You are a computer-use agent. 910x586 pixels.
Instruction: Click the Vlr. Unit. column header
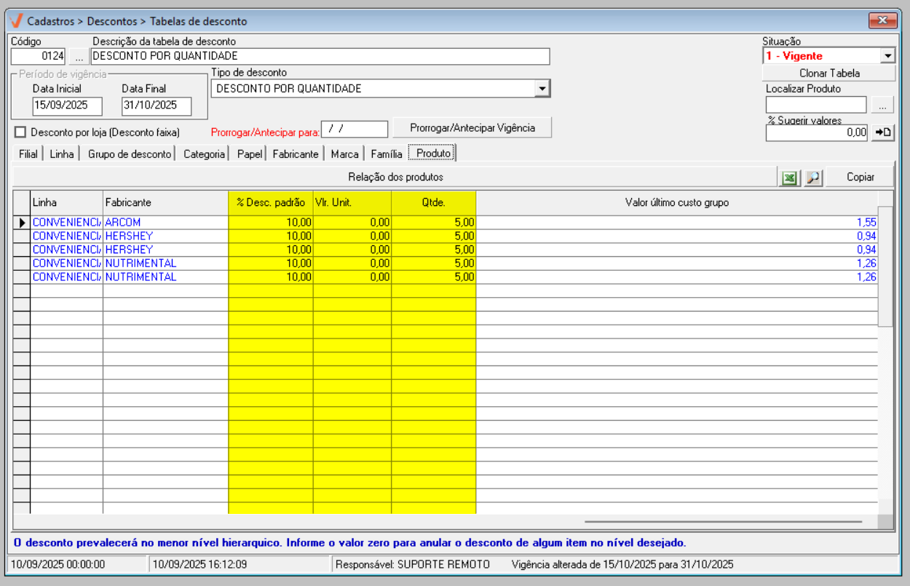[x=352, y=203]
